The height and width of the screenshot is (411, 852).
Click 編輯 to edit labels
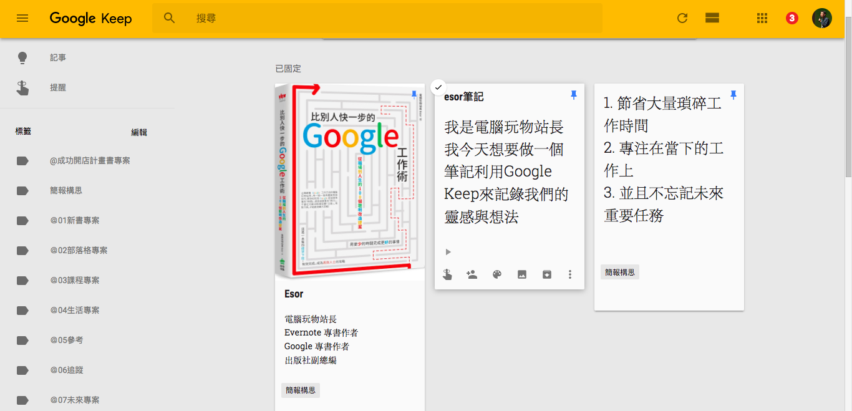pos(139,132)
